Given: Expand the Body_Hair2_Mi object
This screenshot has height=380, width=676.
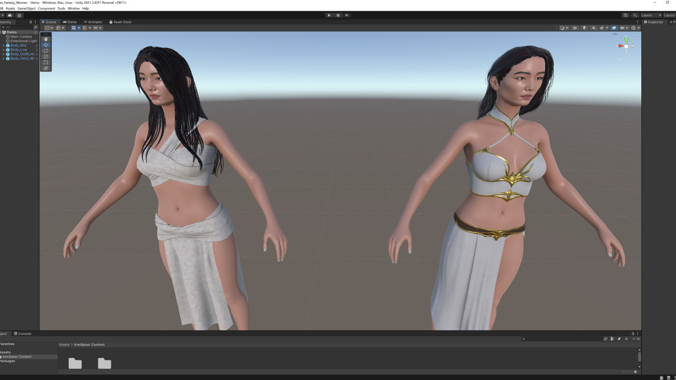Looking at the screenshot, I should (3, 59).
